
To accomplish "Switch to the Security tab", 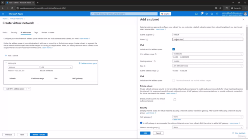I will coord(14,32).
